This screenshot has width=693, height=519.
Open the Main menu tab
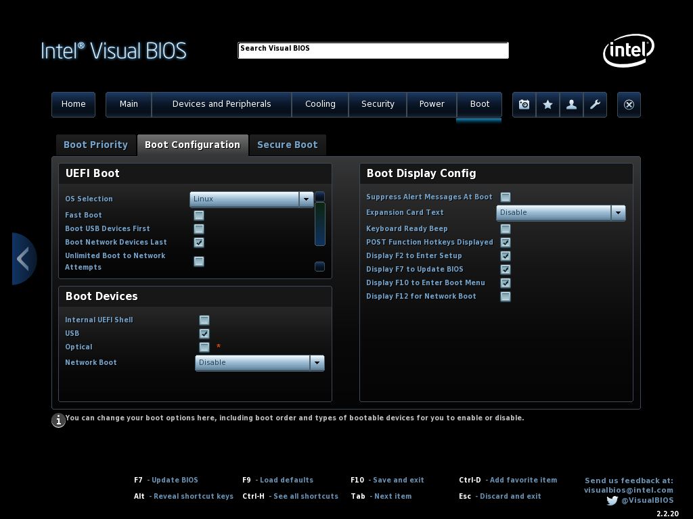pyautogui.click(x=129, y=104)
